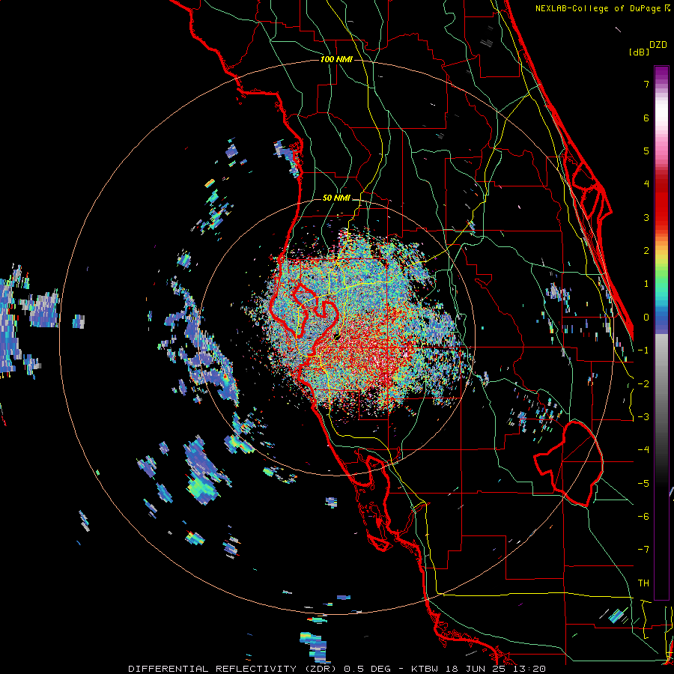Click the 50 NMI range ring label
This screenshot has width=674, height=674.
point(336,198)
